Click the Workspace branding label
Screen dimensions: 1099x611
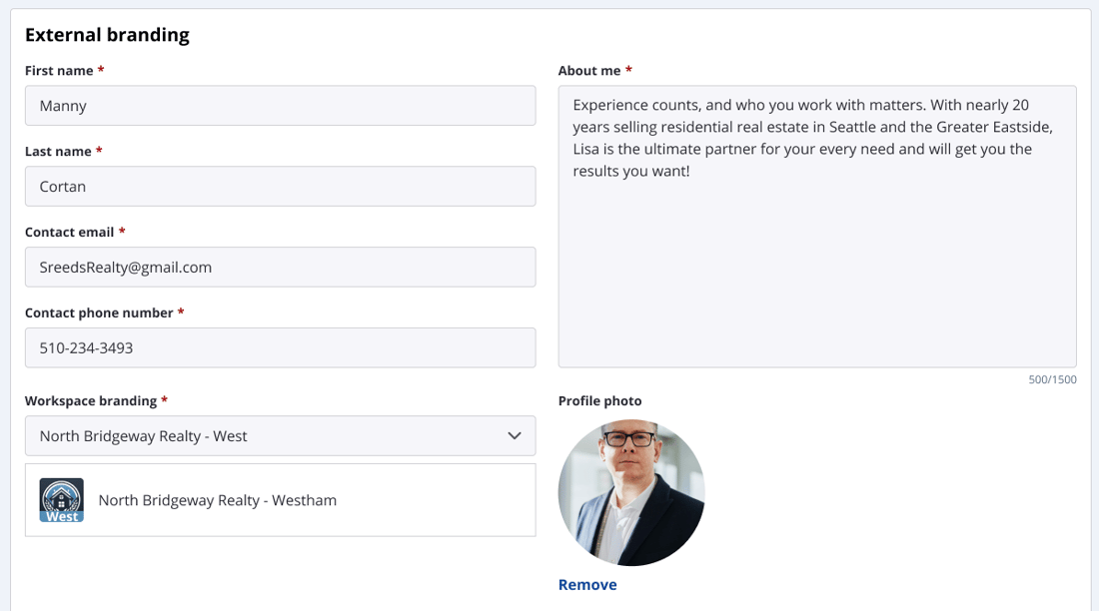coord(91,401)
